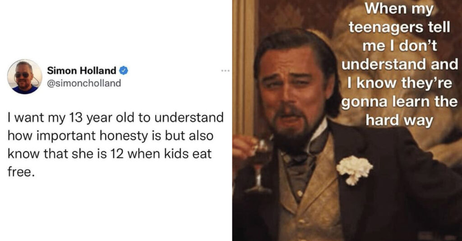
Task: Open the @simoncholland handle link
Action: click(84, 83)
